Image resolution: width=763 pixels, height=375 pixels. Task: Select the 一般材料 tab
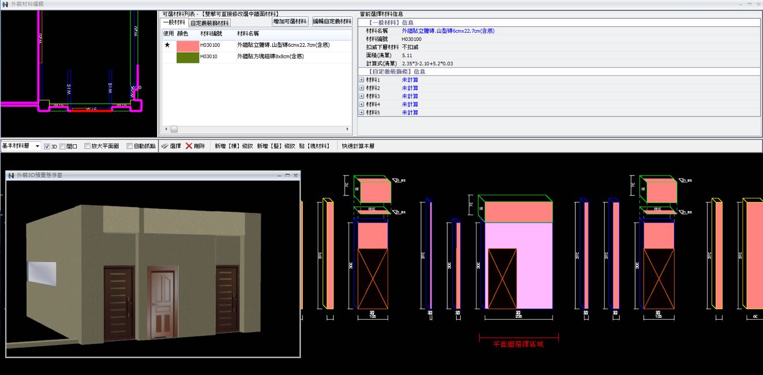174,22
